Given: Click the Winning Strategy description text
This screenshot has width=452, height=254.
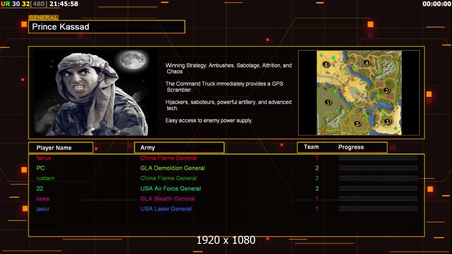Looking at the screenshot, I should (x=229, y=69).
